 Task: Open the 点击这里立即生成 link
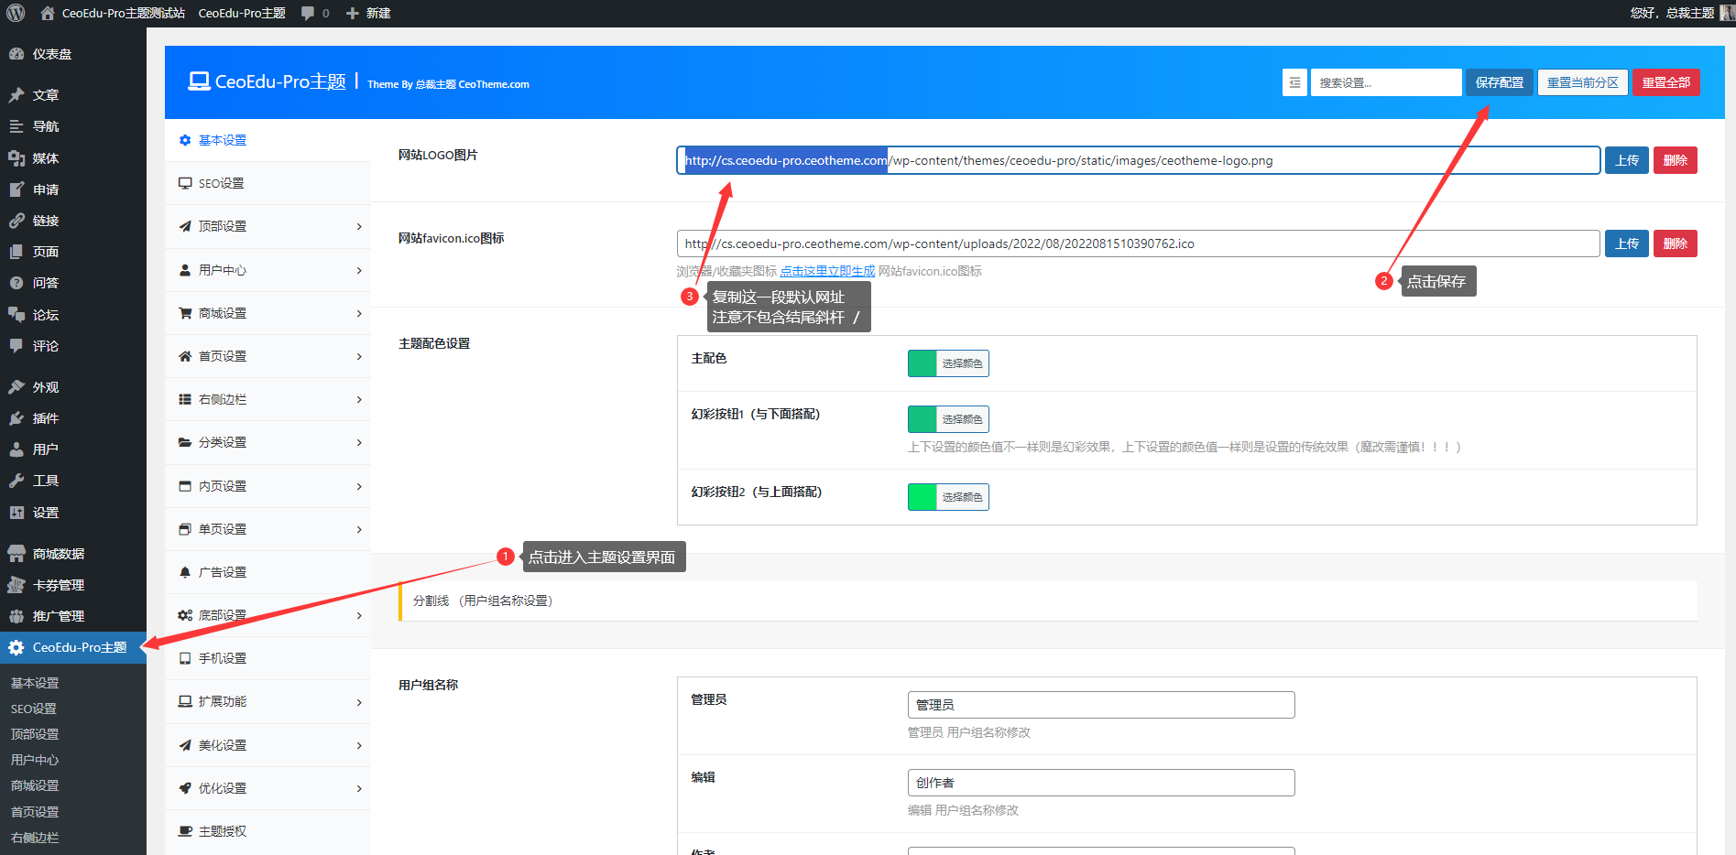click(x=827, y=271)
